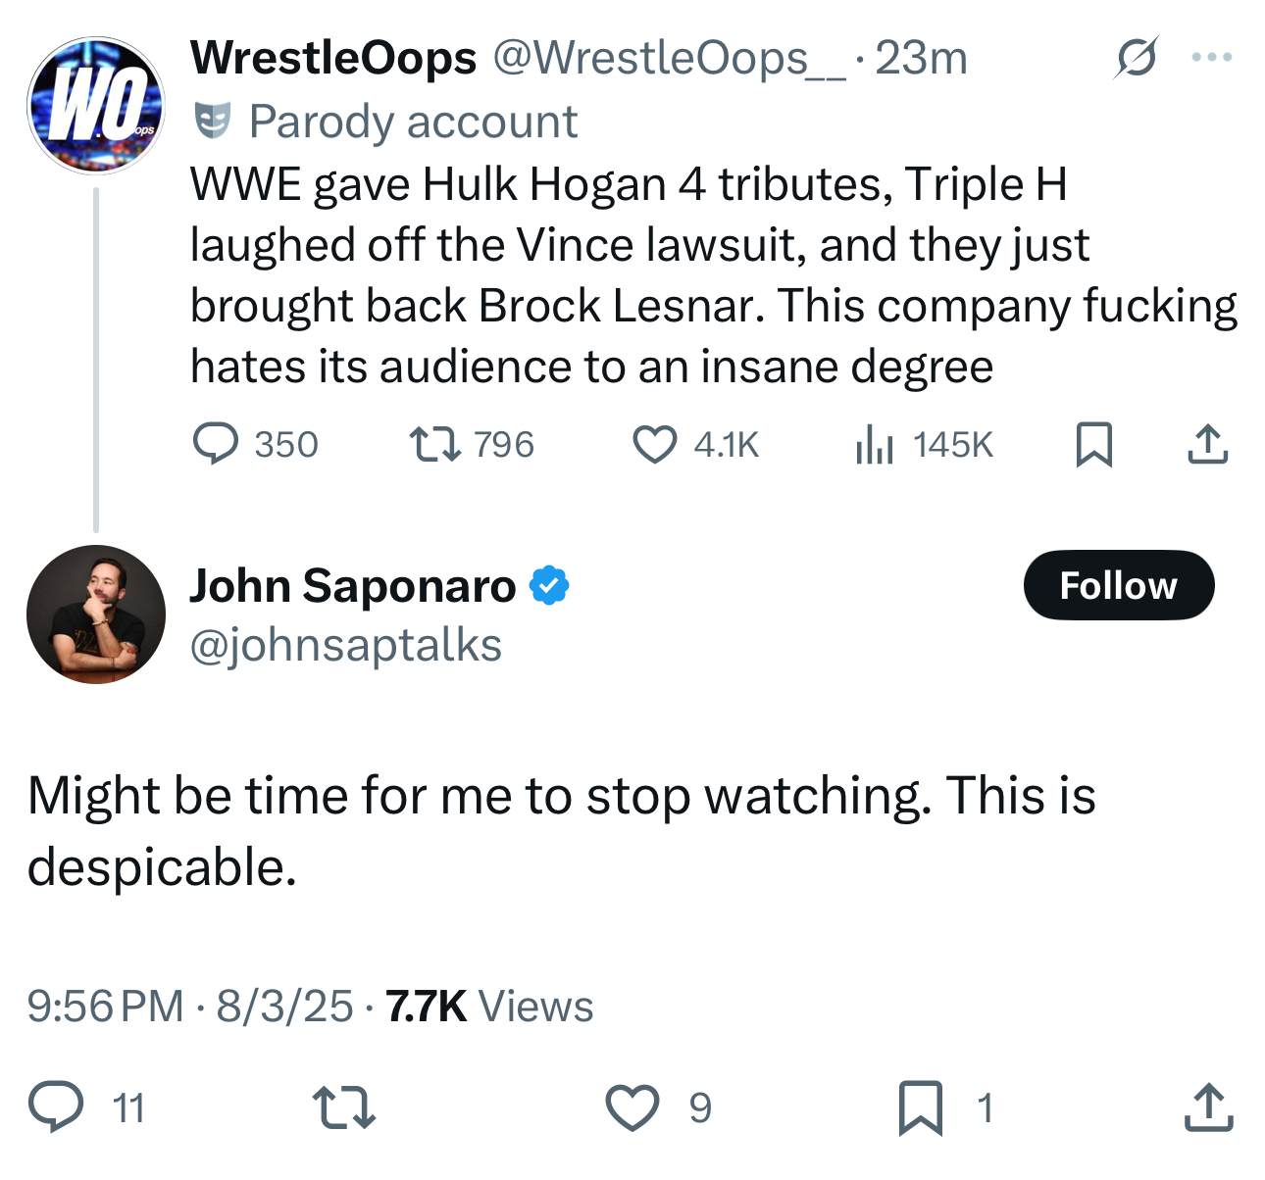The image size is (1265, 1180).
Task: Open more options for WrestleOops post
Action: [x=1211, y=57]
